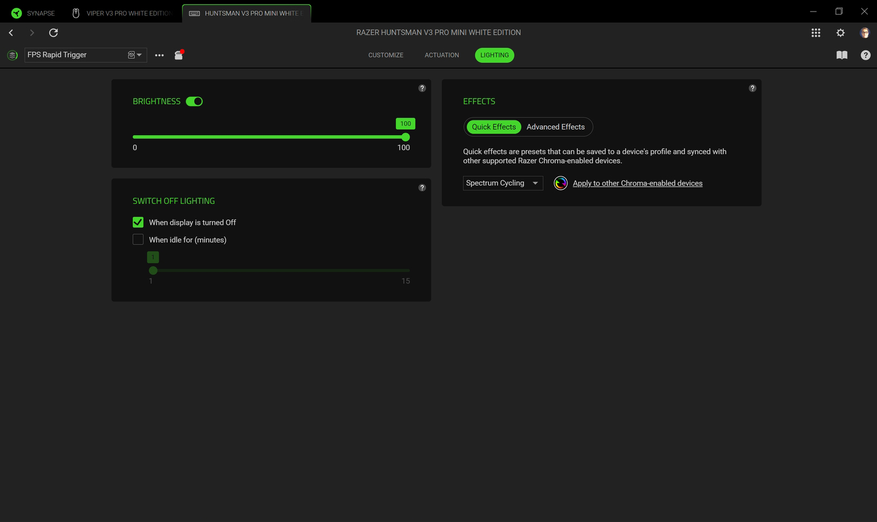Image resolution: width=877 pixels, height=522 pixels.
Task: Click the Razer Huntsman V3 Pro Mini title
Action: (x=438, y=32)
